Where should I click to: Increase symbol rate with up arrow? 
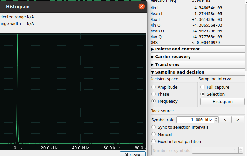pos(216,118)
